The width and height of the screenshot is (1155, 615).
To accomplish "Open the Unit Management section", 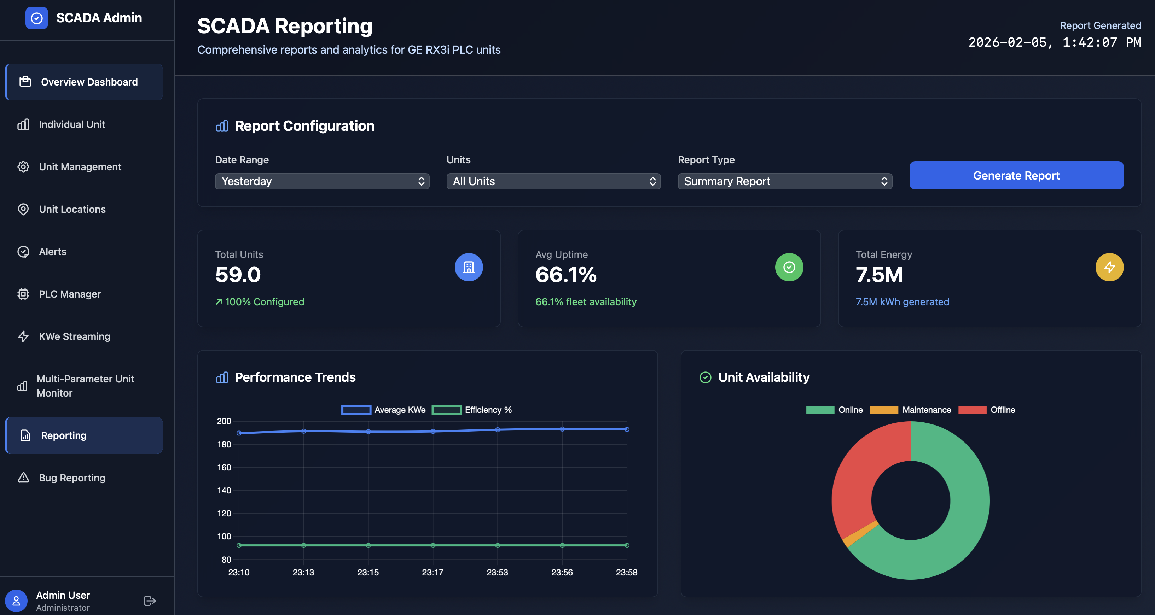I will [x=84, y=167].
